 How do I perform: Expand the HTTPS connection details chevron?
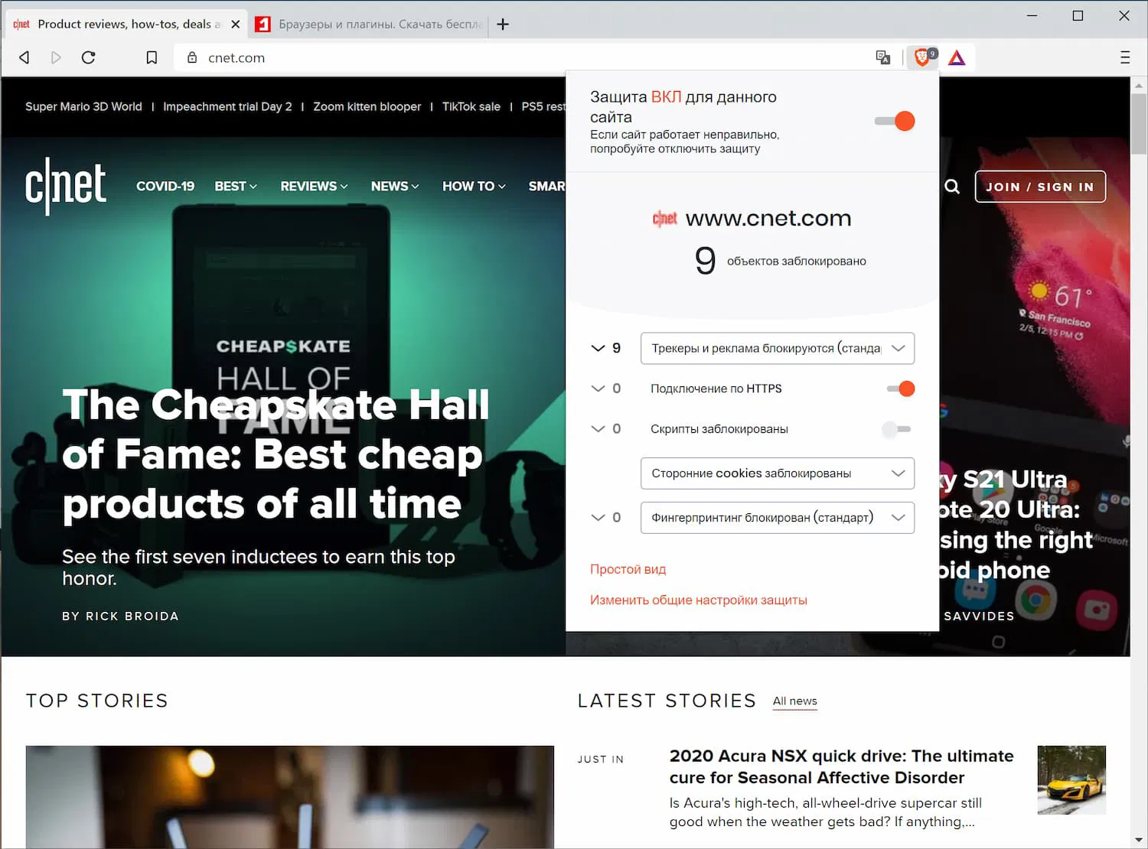598,389
